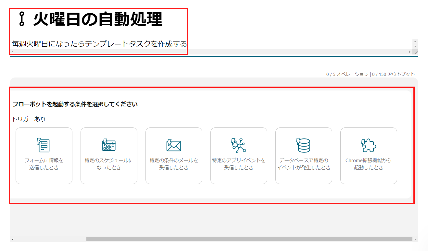Select the Chrome拡張機能から起動したとき card

pos(369,156)
